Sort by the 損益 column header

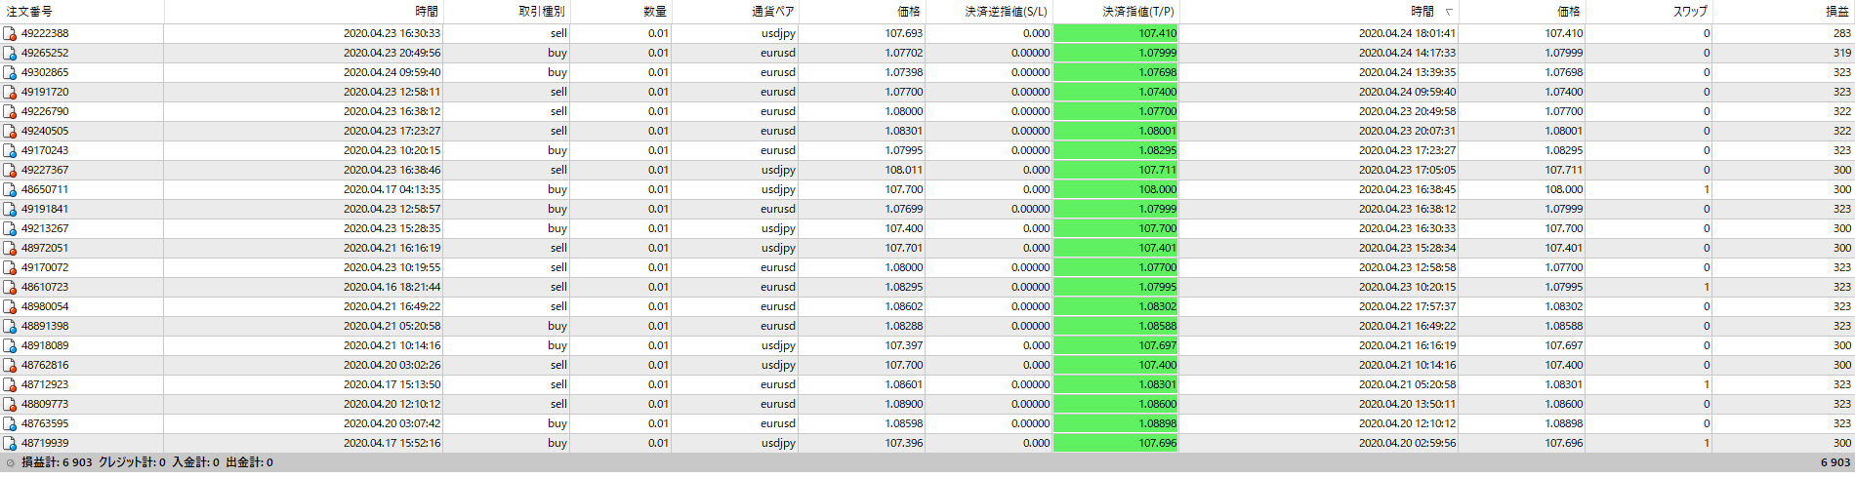[1784, 12]
